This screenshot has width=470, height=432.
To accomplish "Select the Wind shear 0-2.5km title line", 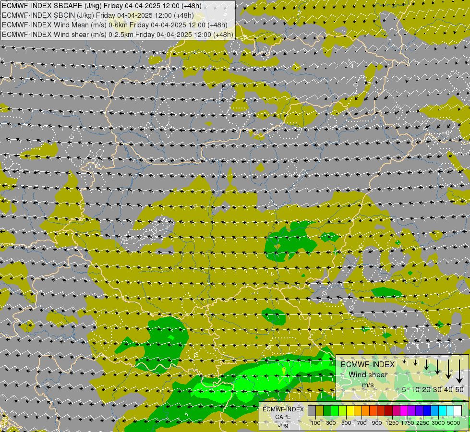I will click(x=118, y=35).
